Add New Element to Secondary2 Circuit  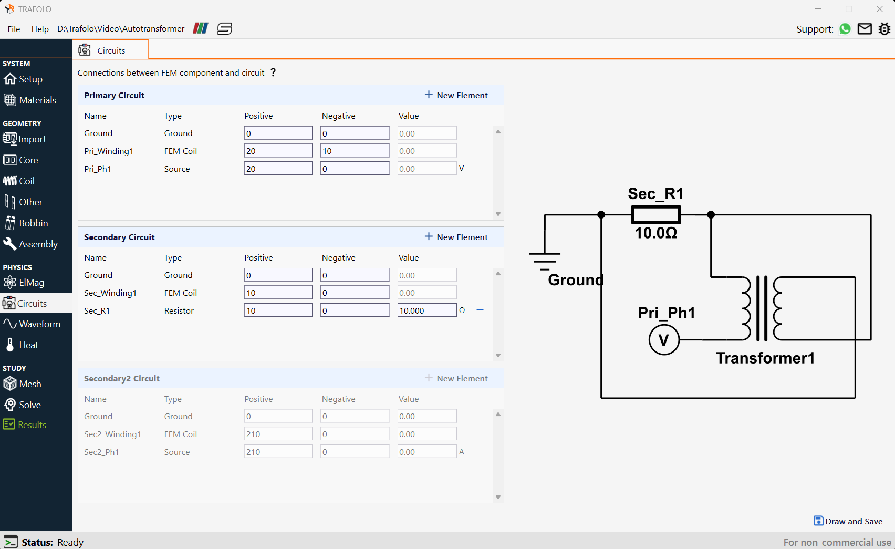(x=456, y=378)
